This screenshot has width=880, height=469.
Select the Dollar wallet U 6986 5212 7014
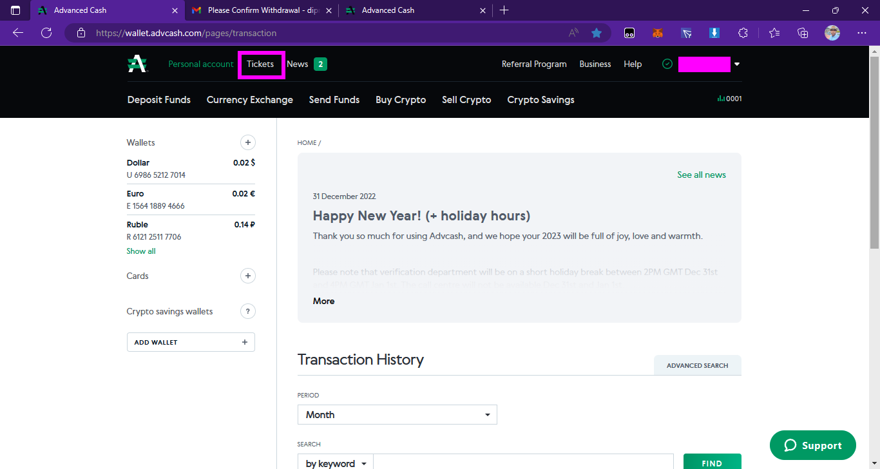point(191,169)
